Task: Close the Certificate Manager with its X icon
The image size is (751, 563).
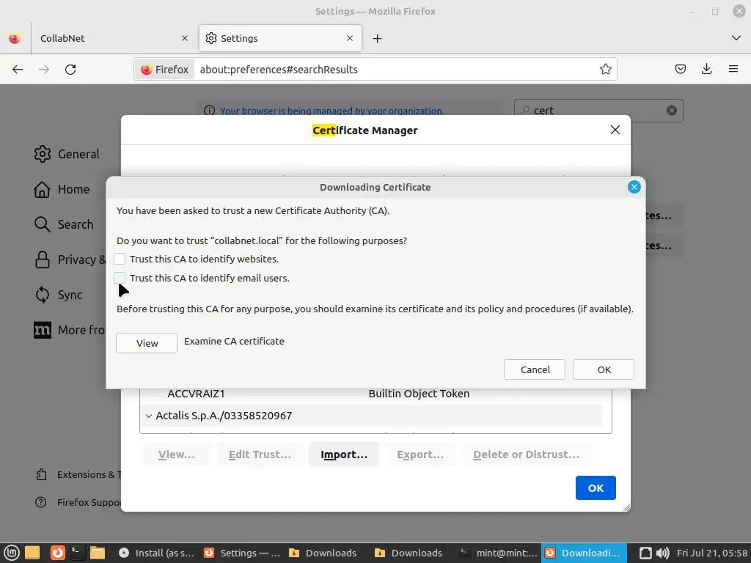Action: click(615, 130)
